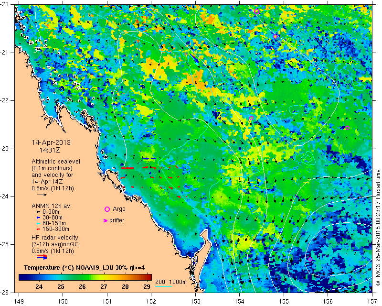This screenshot has height=306, width=382.
Task: Click the date text '14-Apr-2013'
Action: (51, 142)
